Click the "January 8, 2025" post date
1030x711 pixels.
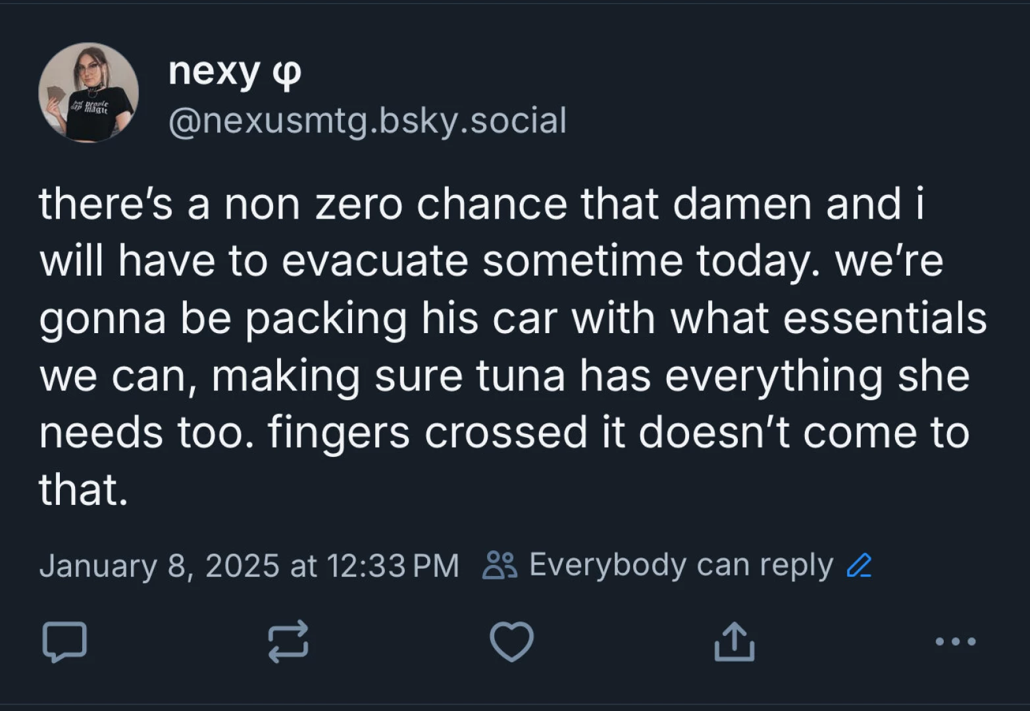pyautogui.click(x=159, y=566)
